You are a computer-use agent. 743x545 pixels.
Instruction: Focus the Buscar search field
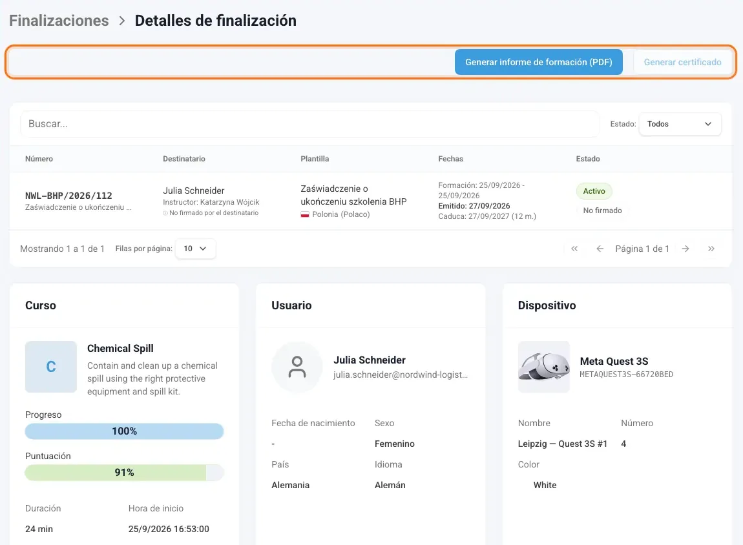310,124
